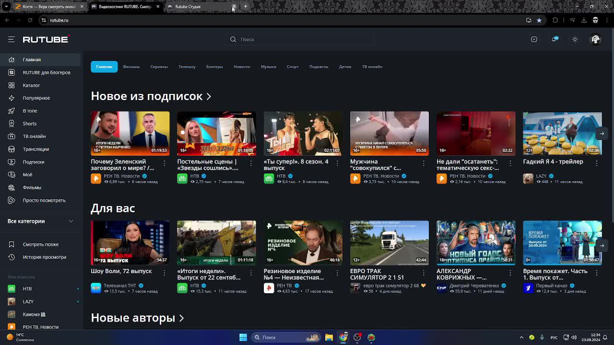
Task: Open options for «Итоги недели» video
Action: tap(251, 273)
